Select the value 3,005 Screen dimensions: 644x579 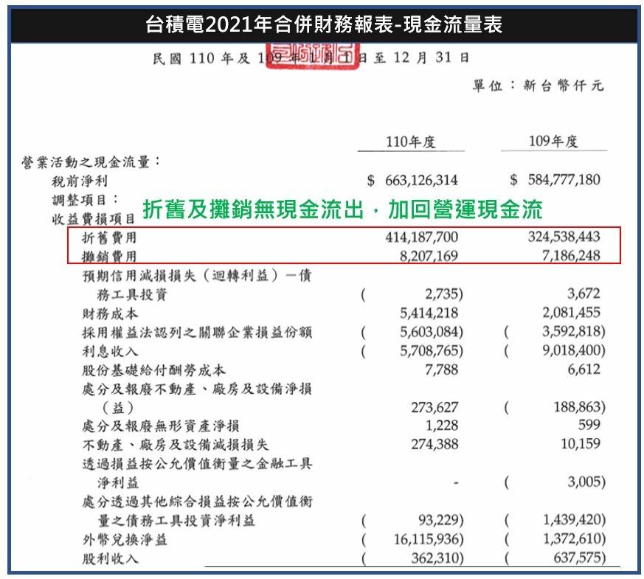pyautogui.click(x=584, y=482)
